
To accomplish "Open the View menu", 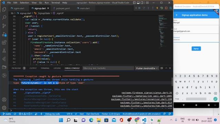I will click(x=34, y=3).
